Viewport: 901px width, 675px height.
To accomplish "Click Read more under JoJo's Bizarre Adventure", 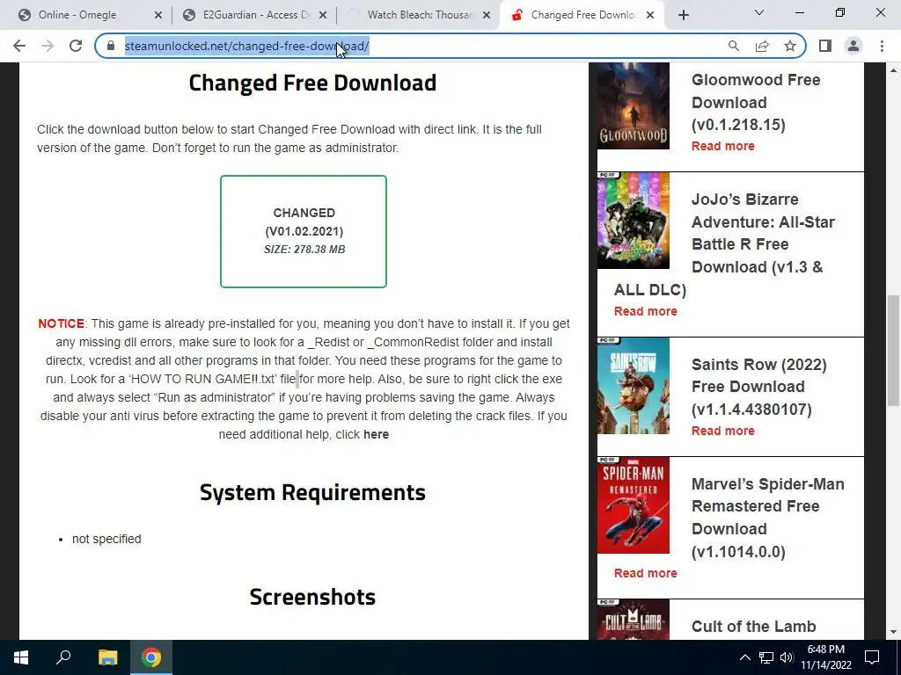I will [x=645, y=311].
